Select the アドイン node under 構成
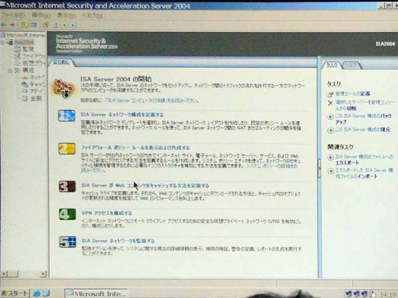The width and height of the screenshot is (398, 298). 34,91
